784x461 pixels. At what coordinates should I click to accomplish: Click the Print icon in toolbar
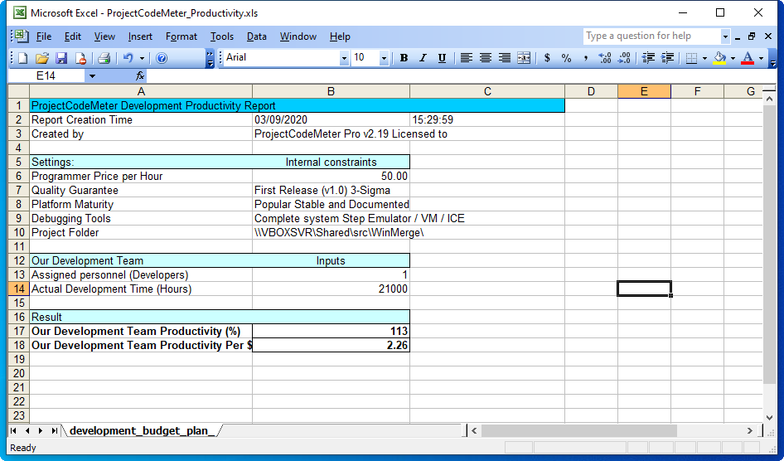pyautogui.click(x=104, y=58)
